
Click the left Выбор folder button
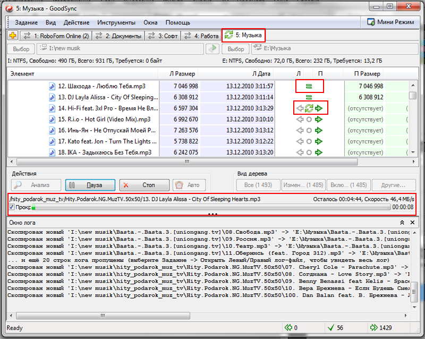pyautogui.click(x=21, y=49)
